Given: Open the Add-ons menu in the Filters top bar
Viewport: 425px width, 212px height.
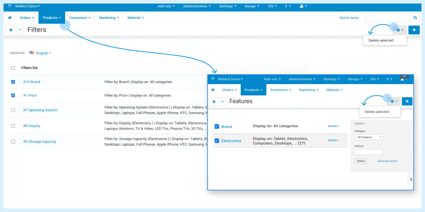Looking at the screenshot, I should (166, 6).
